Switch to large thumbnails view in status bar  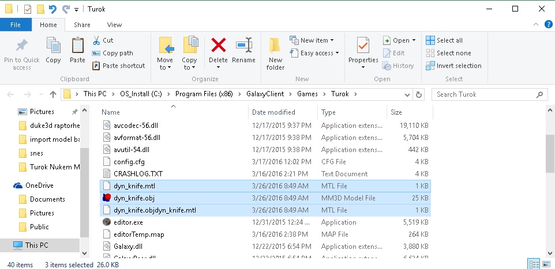coord(545,264)
